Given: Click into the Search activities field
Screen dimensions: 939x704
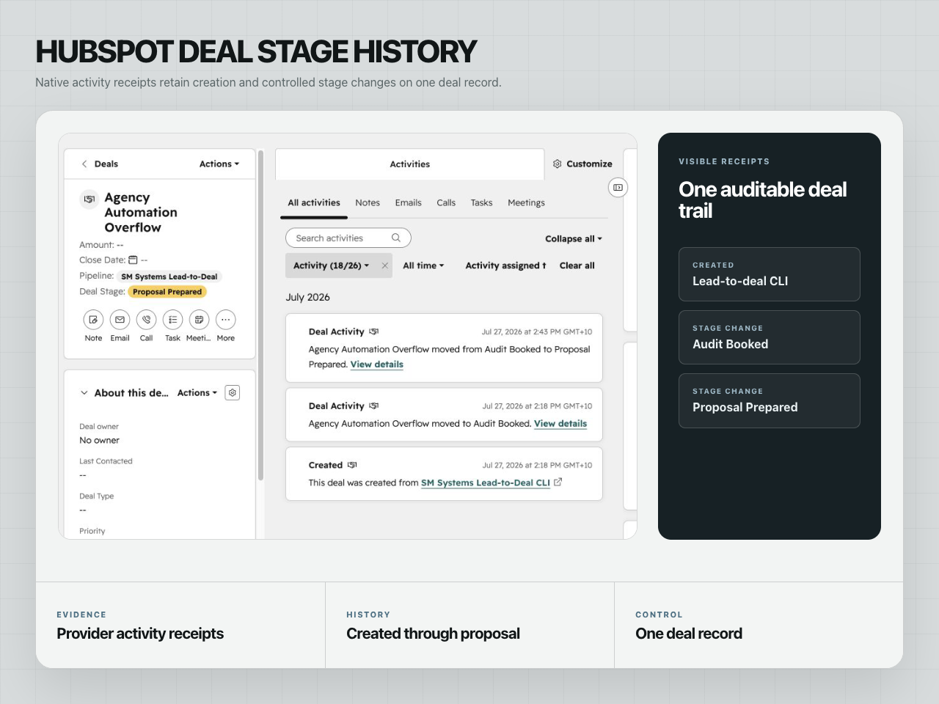Looking at the screenshot, I should click(x=348, y=238).
